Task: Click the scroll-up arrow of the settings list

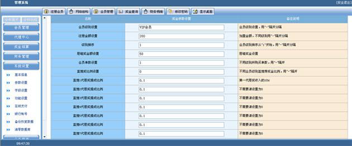Action: point(44,18)
